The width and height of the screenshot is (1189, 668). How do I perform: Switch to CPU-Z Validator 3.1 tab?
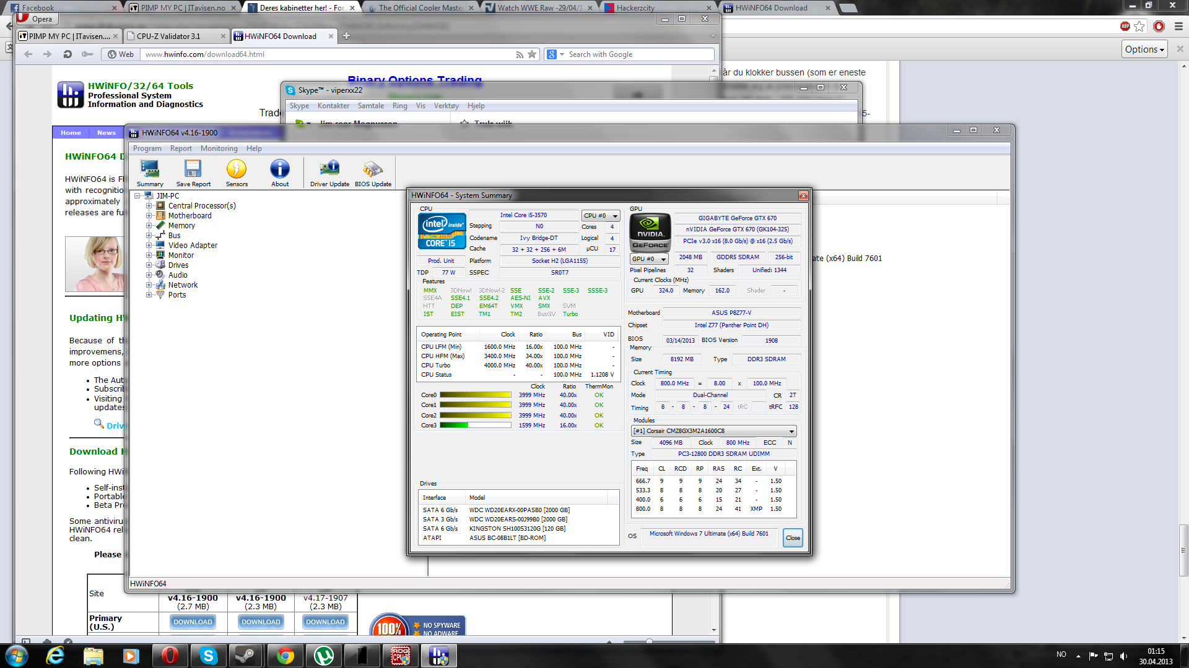pos(176,36)
